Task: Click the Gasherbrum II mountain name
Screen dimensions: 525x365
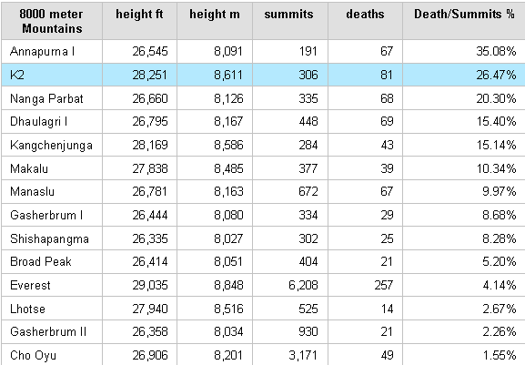Action: pos(48,332)
